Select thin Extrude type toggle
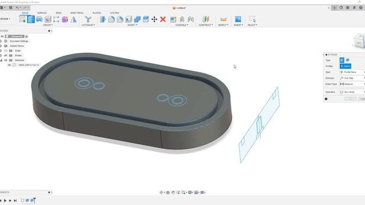The image size is (365, 205). pyautogui.click(x=347, y=60)
